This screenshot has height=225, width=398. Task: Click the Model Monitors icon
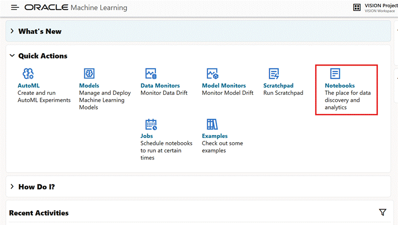pos(212,73)
